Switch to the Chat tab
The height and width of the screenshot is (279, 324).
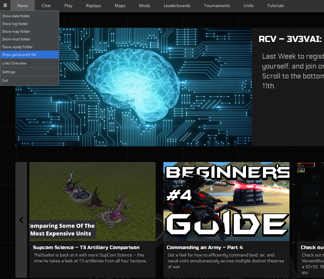click(x=46, y=6)
